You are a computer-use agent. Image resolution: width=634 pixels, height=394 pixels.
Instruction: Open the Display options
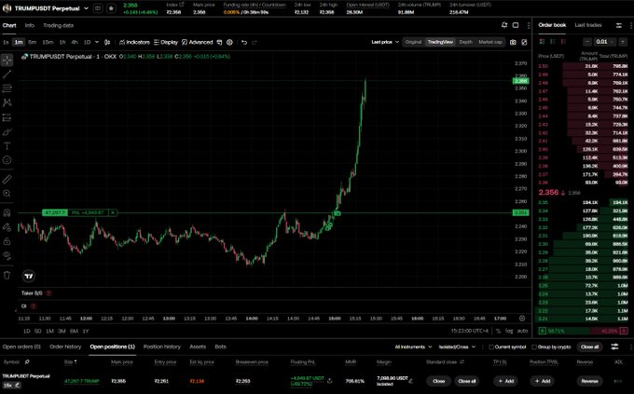(166, 42)
